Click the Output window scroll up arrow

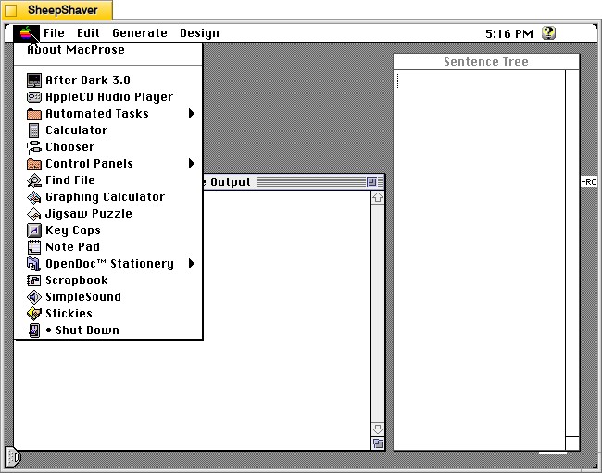pos(378,197)
